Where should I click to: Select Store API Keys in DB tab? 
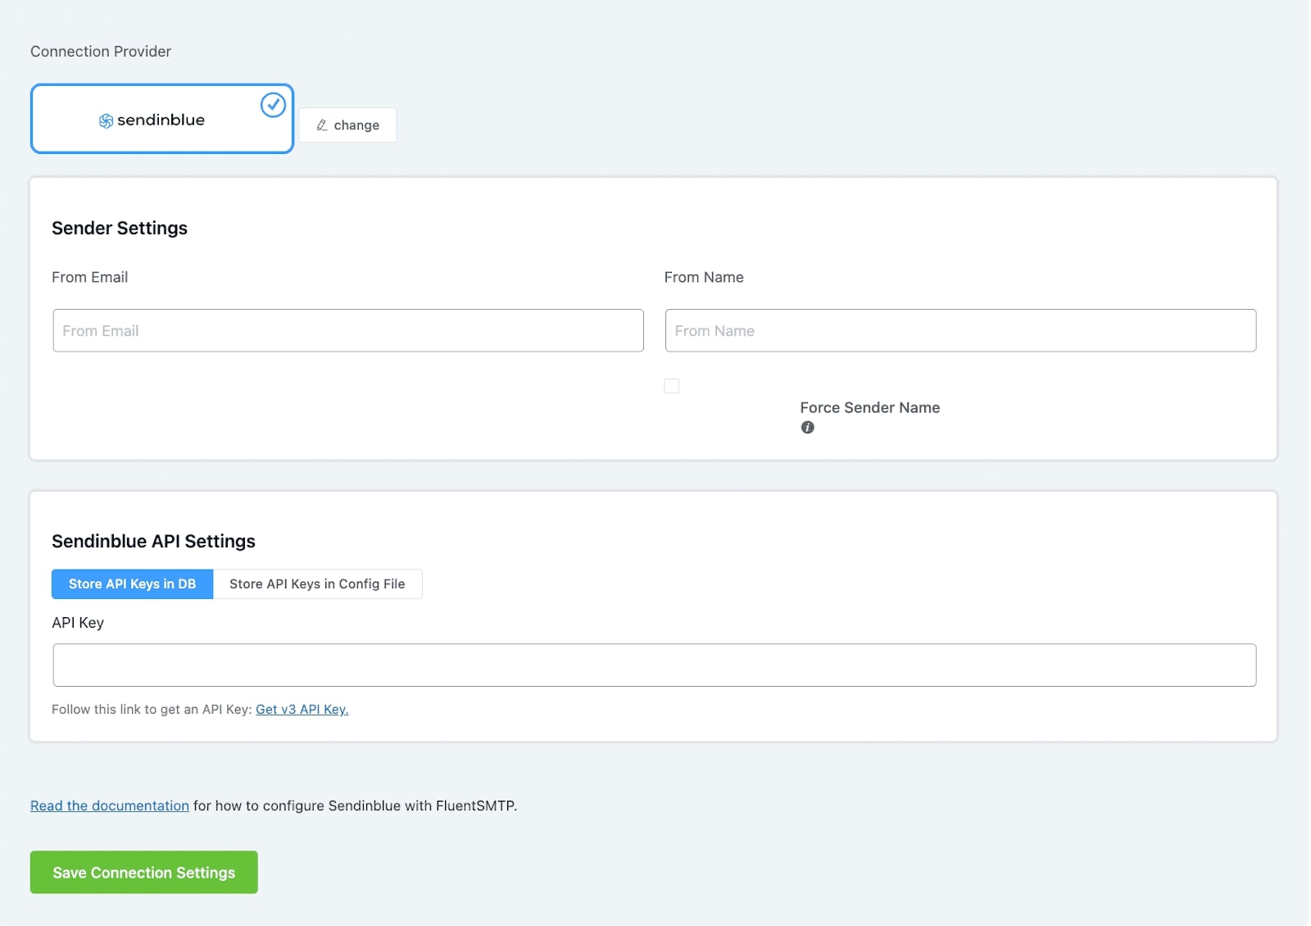133,584
